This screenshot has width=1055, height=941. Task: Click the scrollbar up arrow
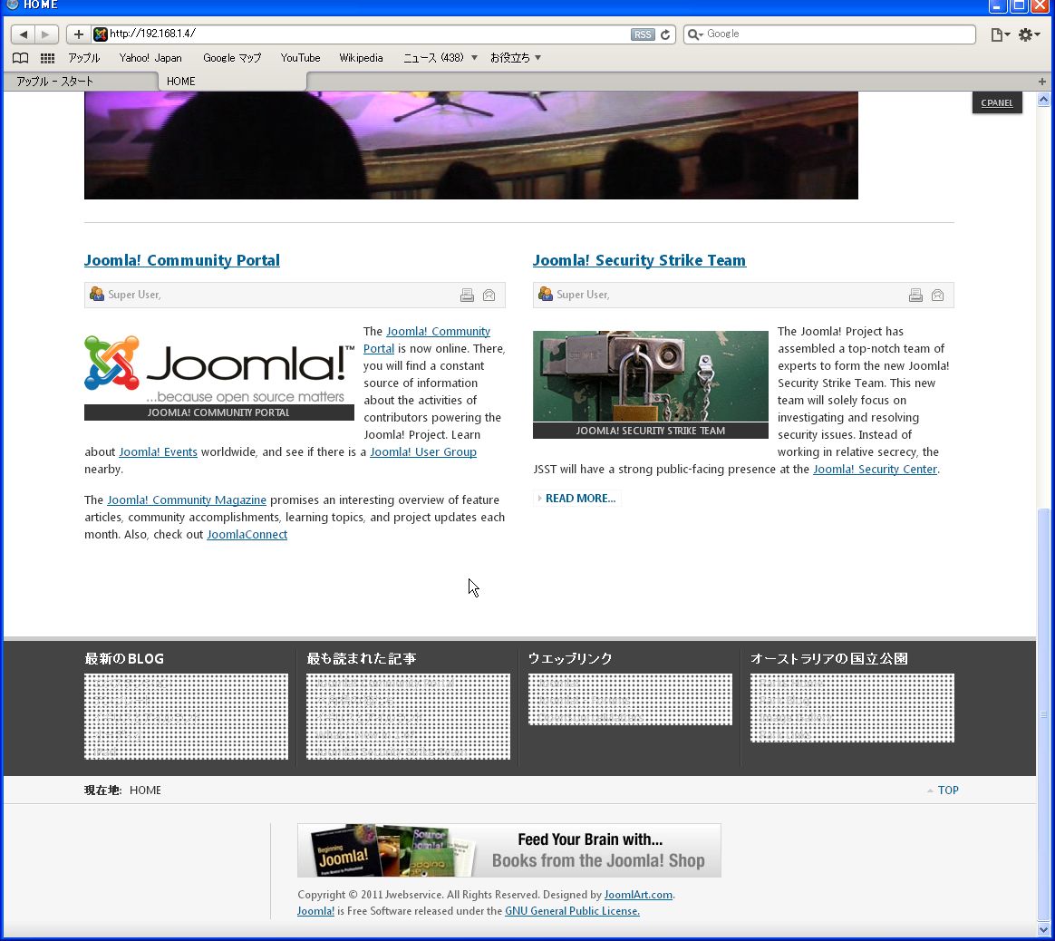(1043, 101)
